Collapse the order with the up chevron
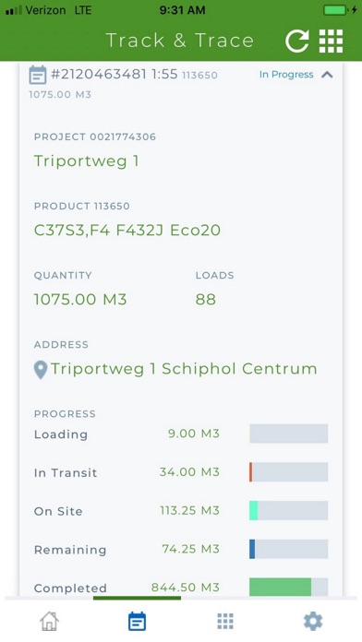Screen dimensions: 362x642 [327, 75]
